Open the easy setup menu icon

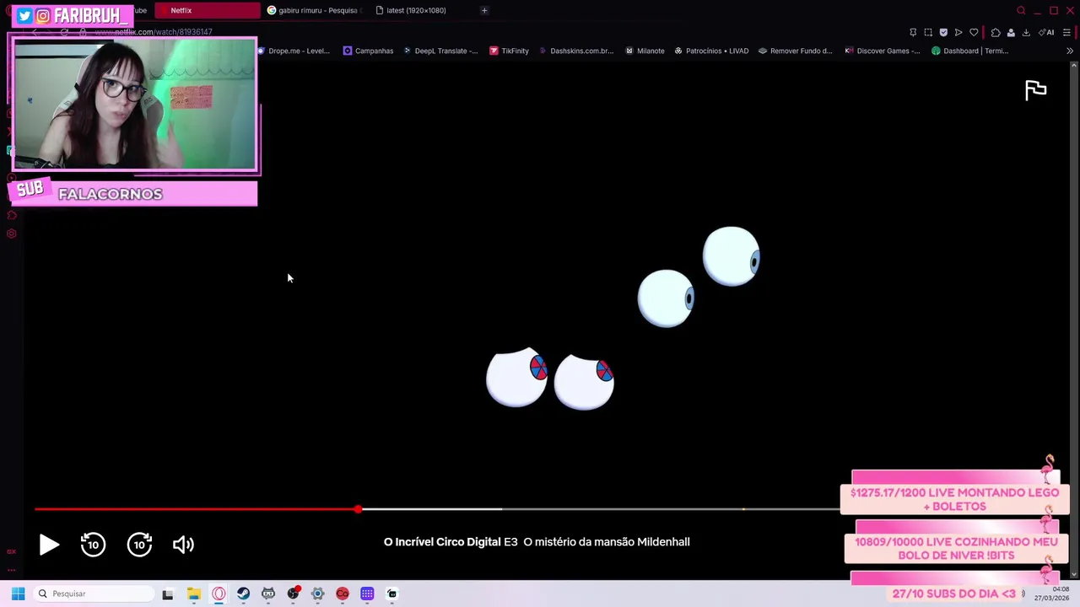coord(1066,32)
